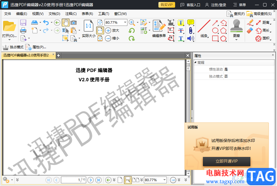
Task: Open the zoom percentage dropdown in toolbar
Action: click(x=125, y=22)
